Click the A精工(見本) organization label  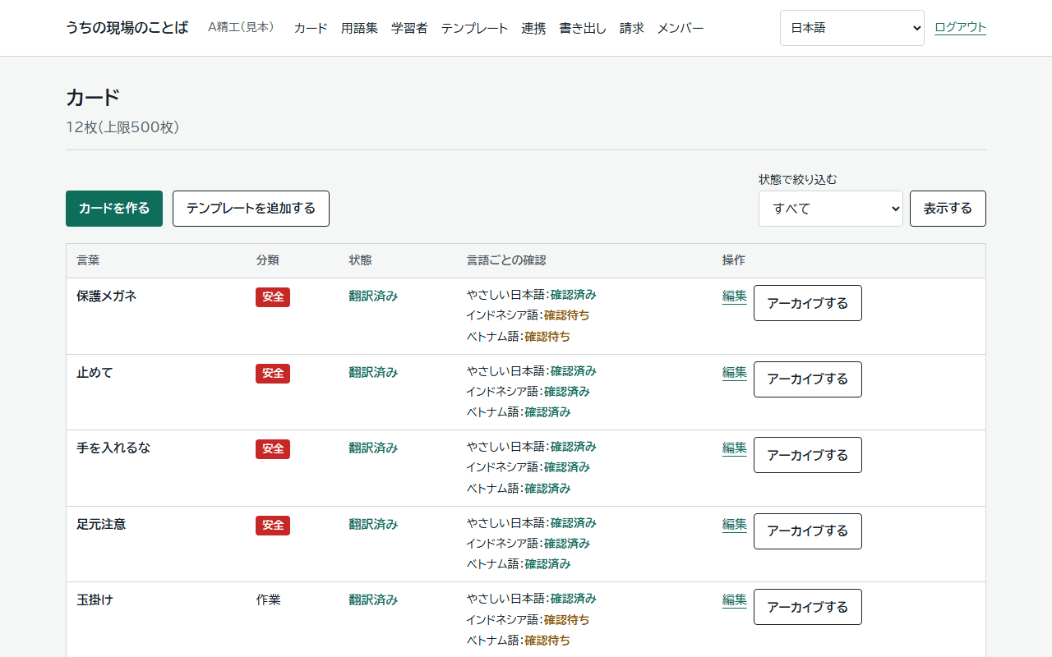(x=241, y=27)
